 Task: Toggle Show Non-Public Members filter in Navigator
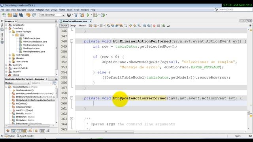coord(25,131)
